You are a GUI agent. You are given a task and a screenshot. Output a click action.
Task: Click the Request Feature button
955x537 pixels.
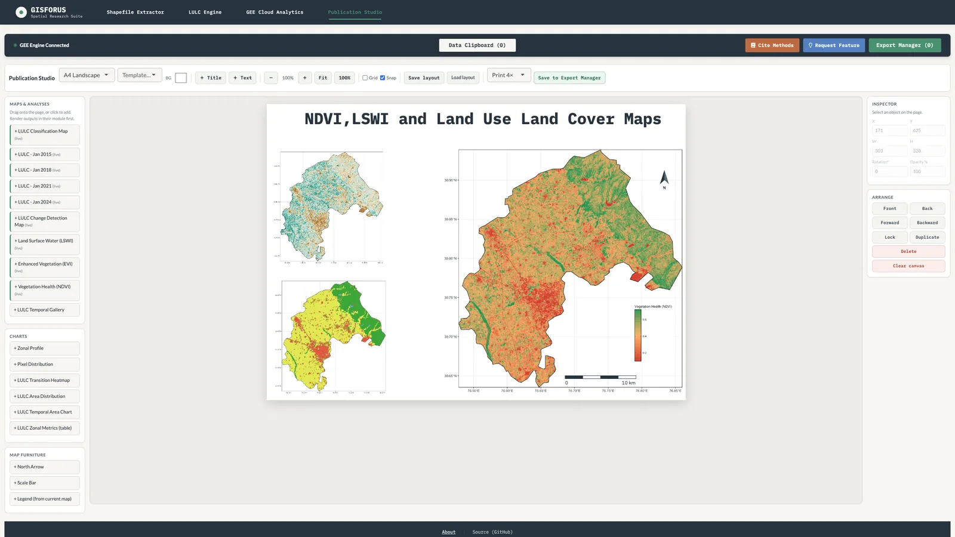[x=834, y=45]
